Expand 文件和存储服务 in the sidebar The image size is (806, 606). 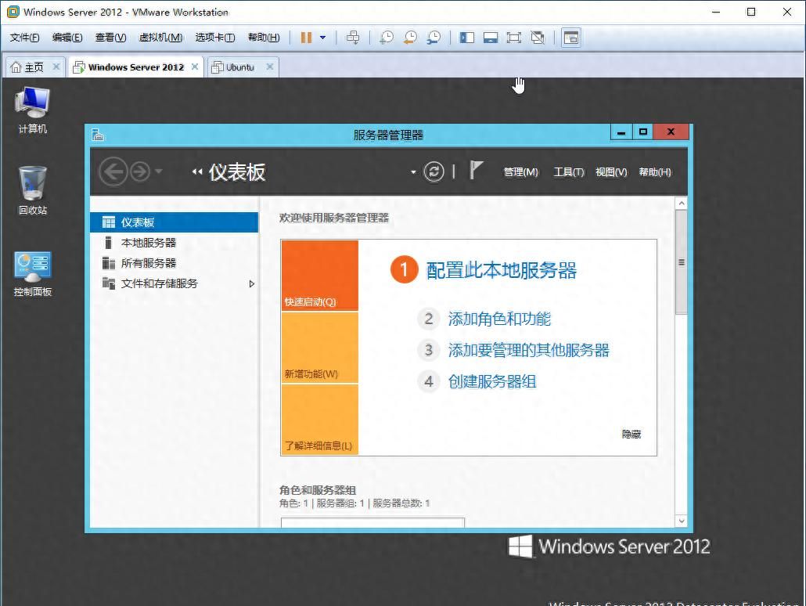(253, 284)
